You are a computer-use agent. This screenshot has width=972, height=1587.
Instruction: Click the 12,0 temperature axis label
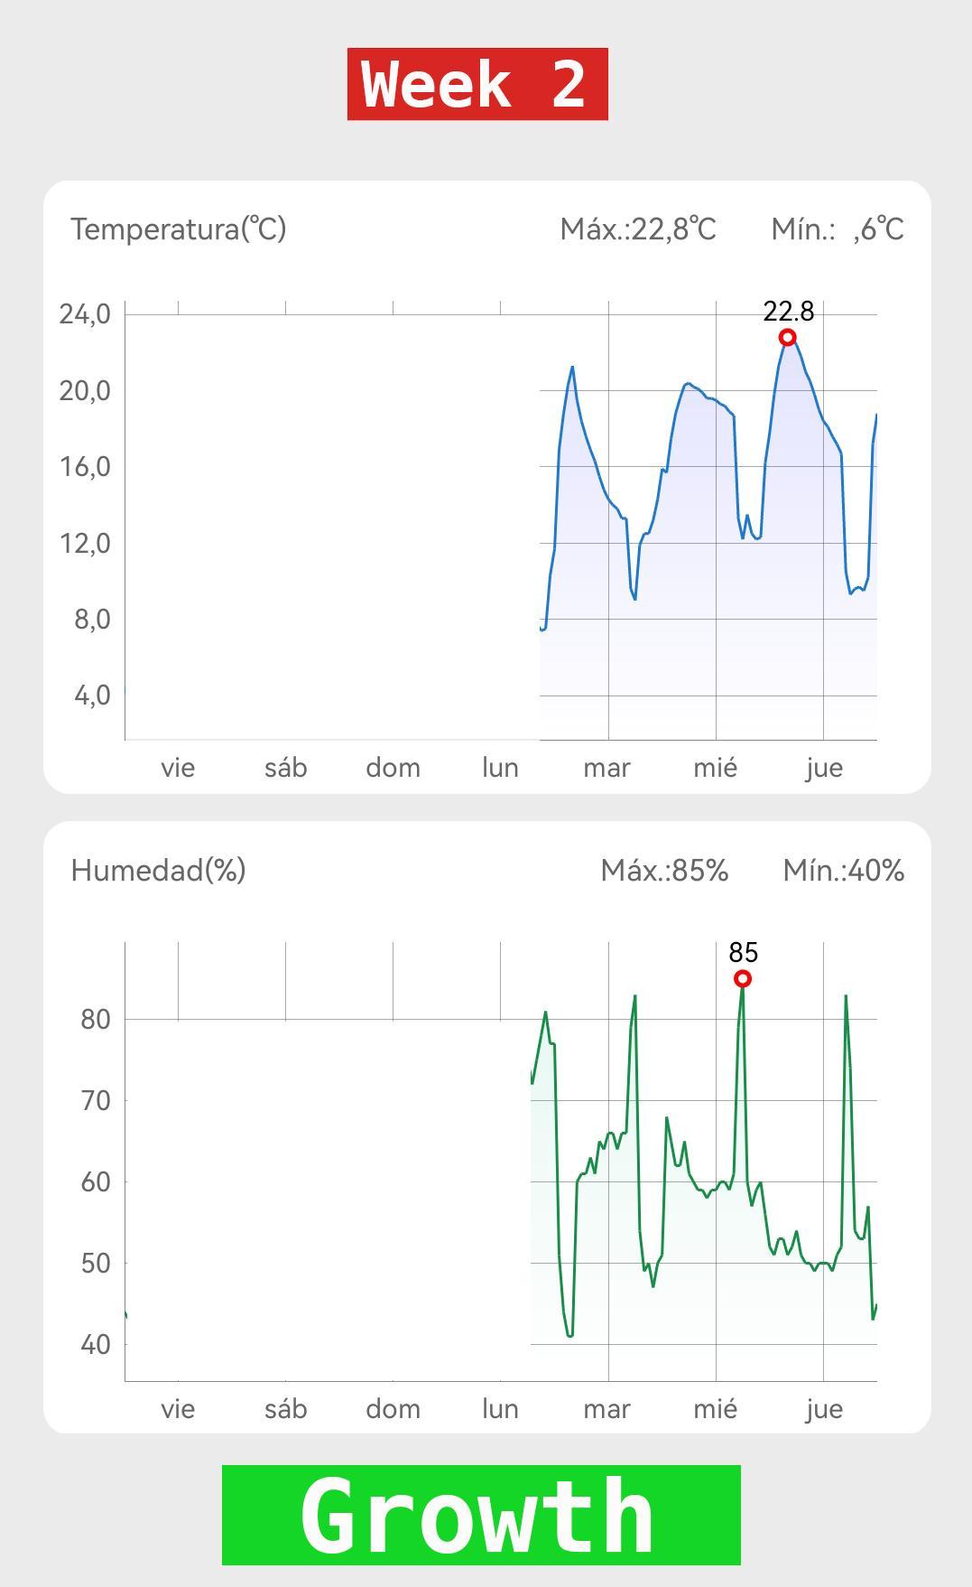pyautogui.click(x=85, y=543)
